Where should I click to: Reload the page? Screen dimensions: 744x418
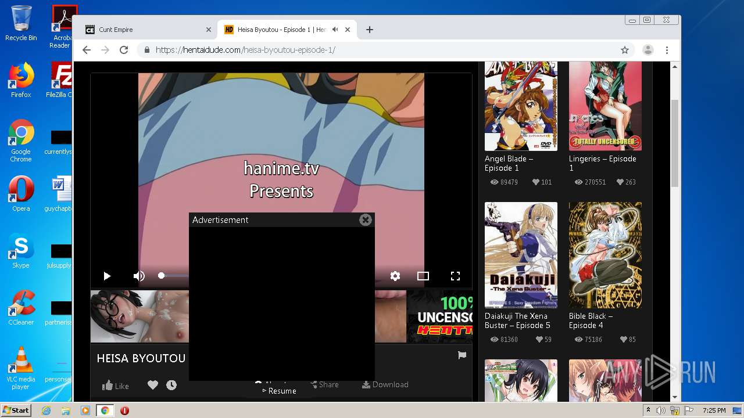(x=124, y=50)
